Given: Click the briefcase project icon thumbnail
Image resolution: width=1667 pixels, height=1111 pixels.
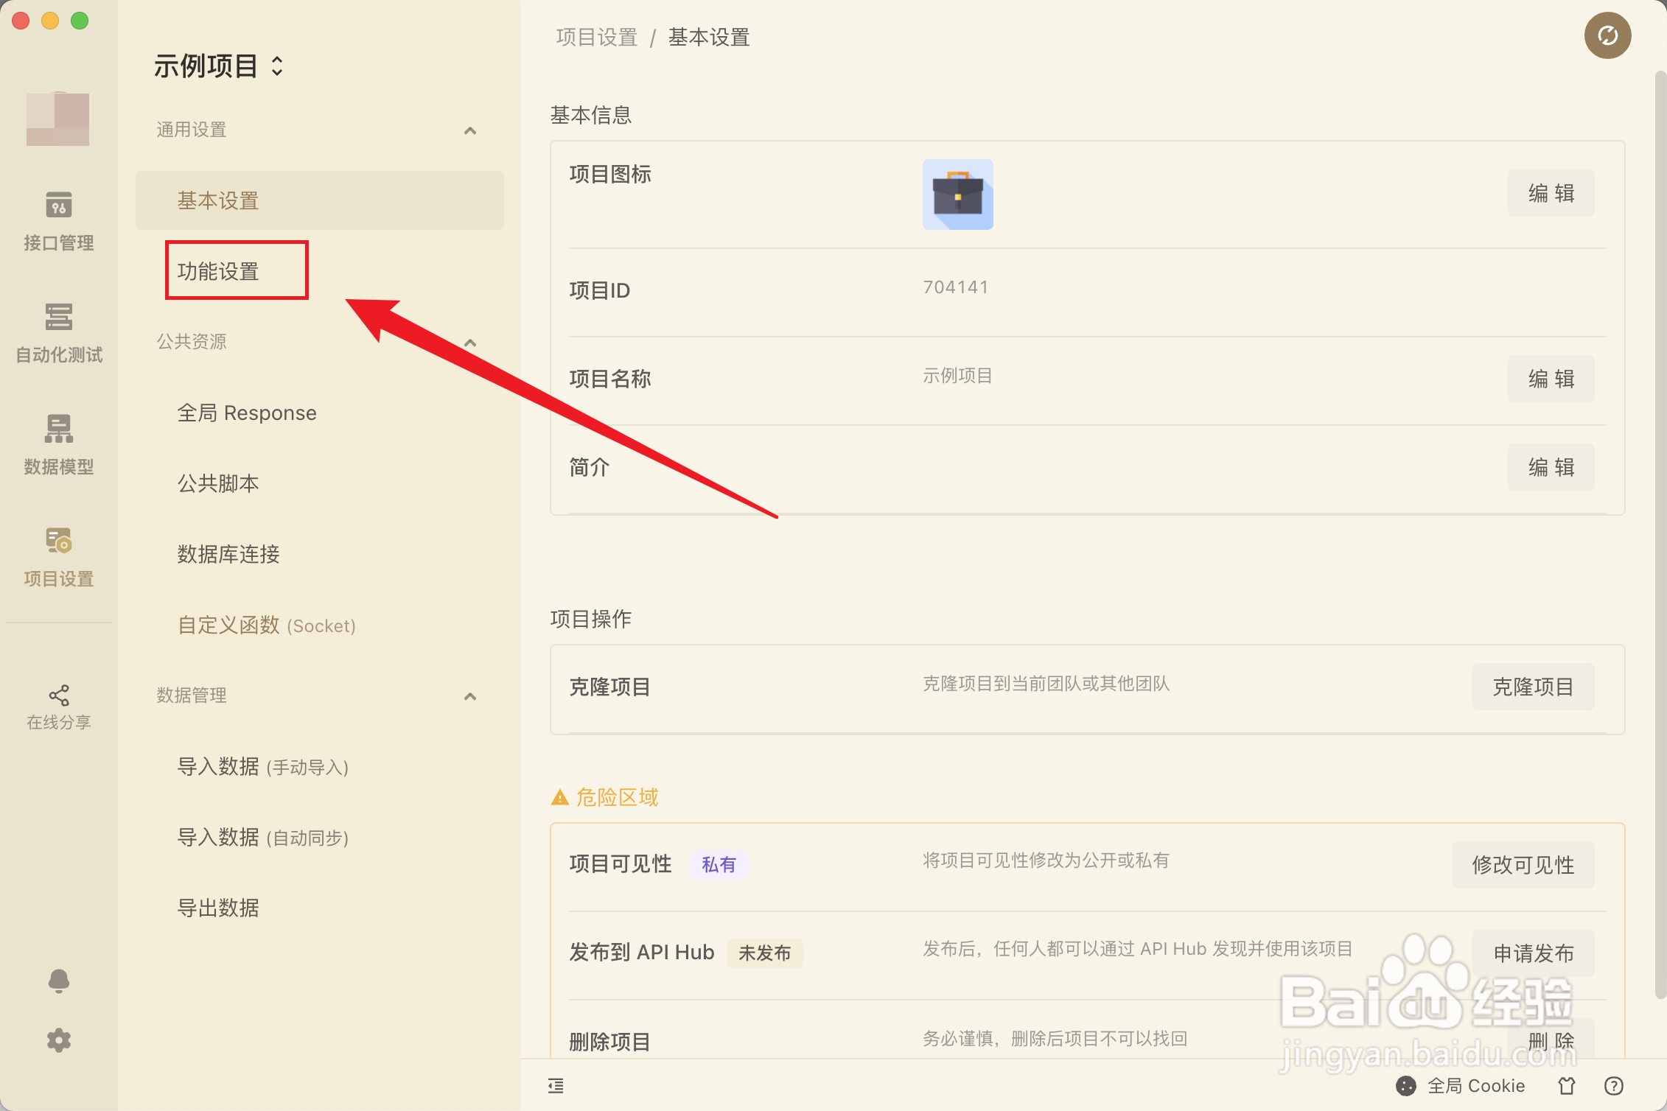Looking at the screenshot, I should click(x=957, y=194).
